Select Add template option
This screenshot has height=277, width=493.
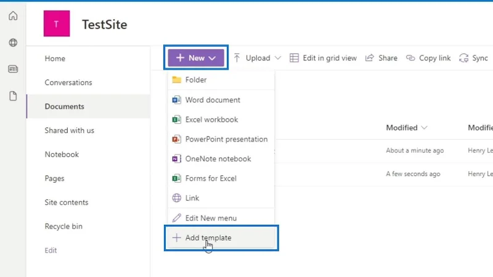coord(221,238)
